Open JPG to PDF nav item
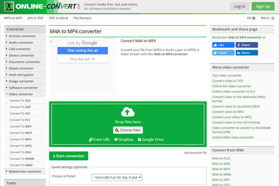This screenshot has height=186, width=279. point(35,18)
